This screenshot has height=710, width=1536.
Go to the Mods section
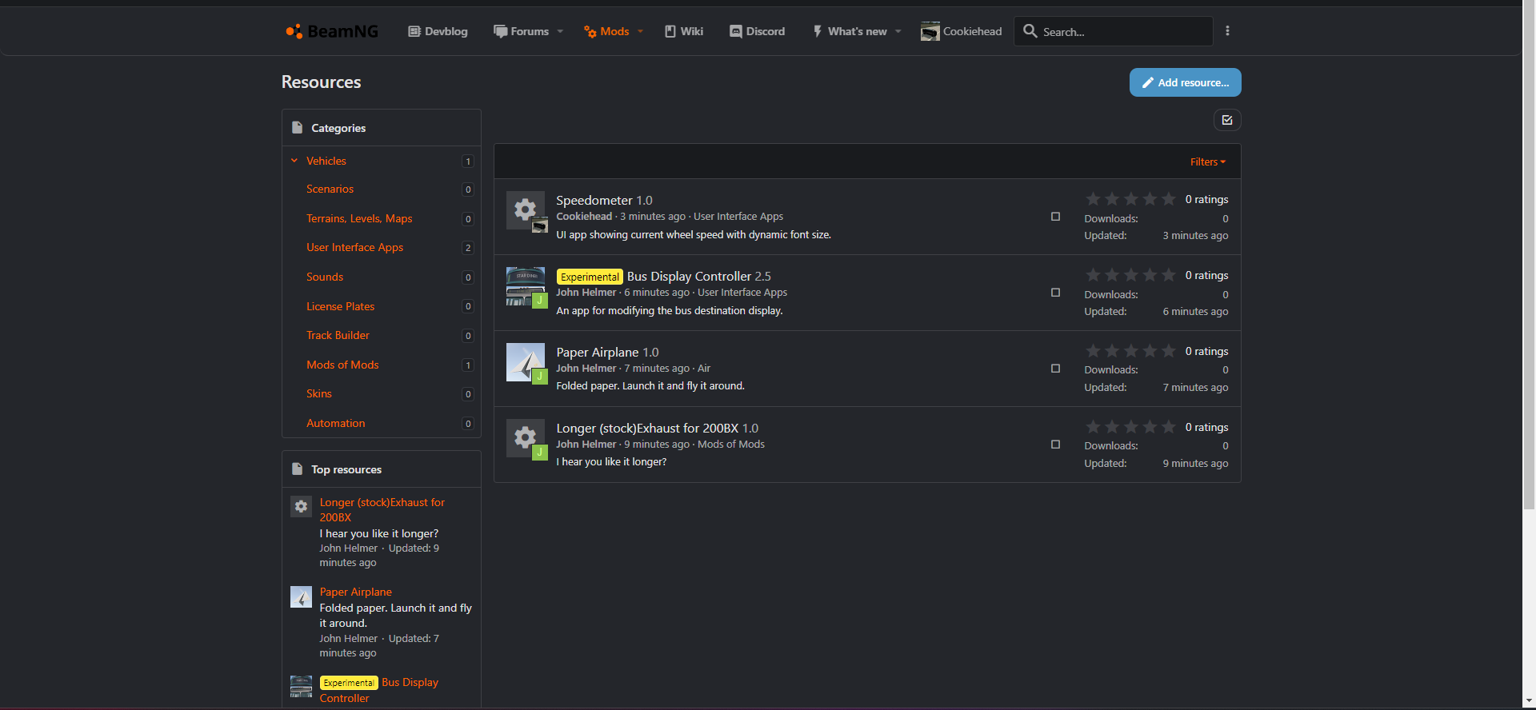606,31
